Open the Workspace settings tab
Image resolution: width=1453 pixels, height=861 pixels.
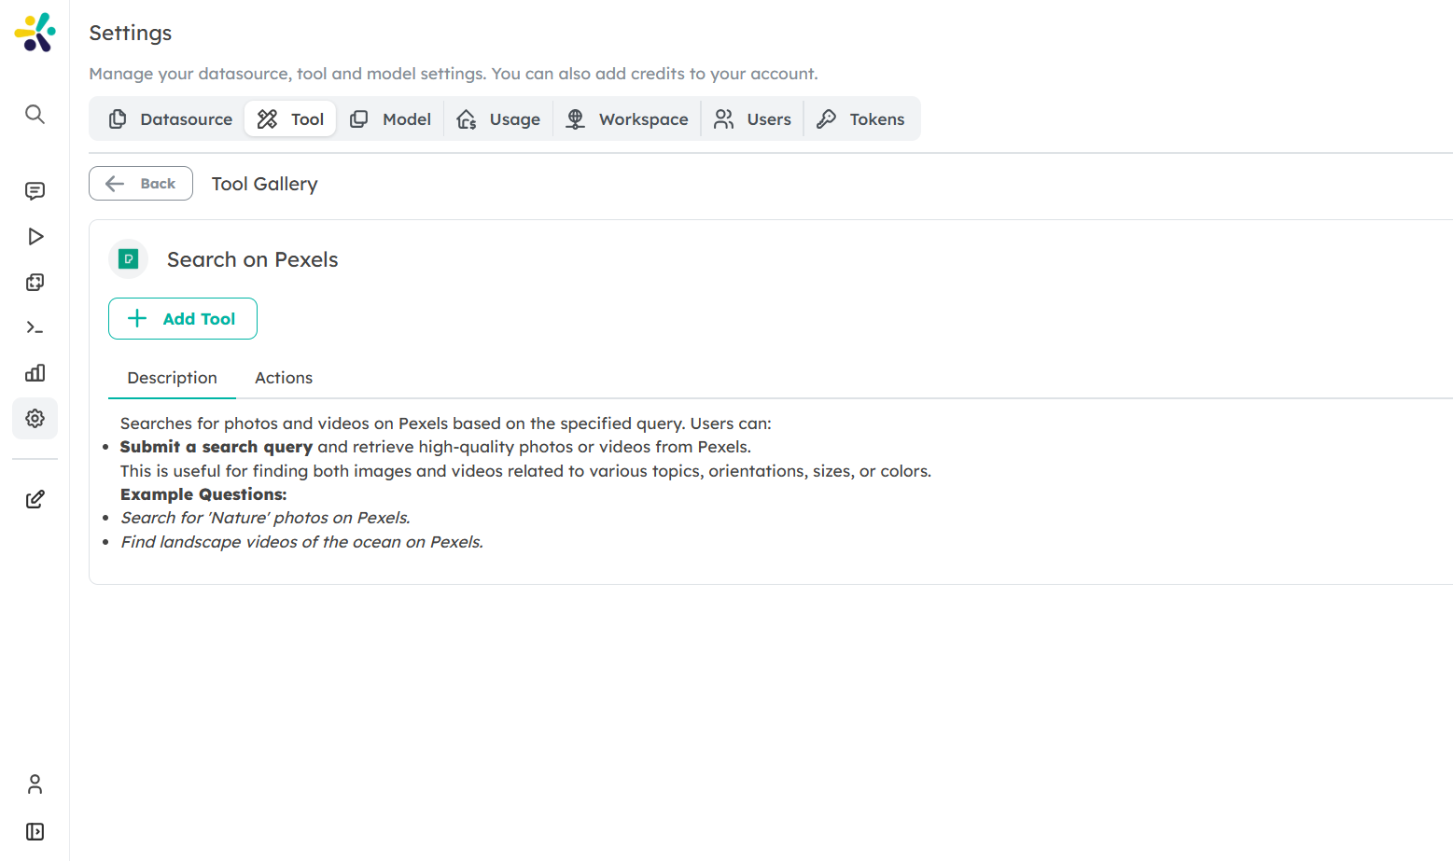pos(627,119)
